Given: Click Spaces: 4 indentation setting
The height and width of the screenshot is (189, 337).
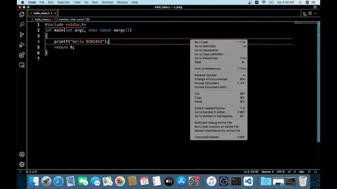Looking at the screenshot, I should pos(267,172).
